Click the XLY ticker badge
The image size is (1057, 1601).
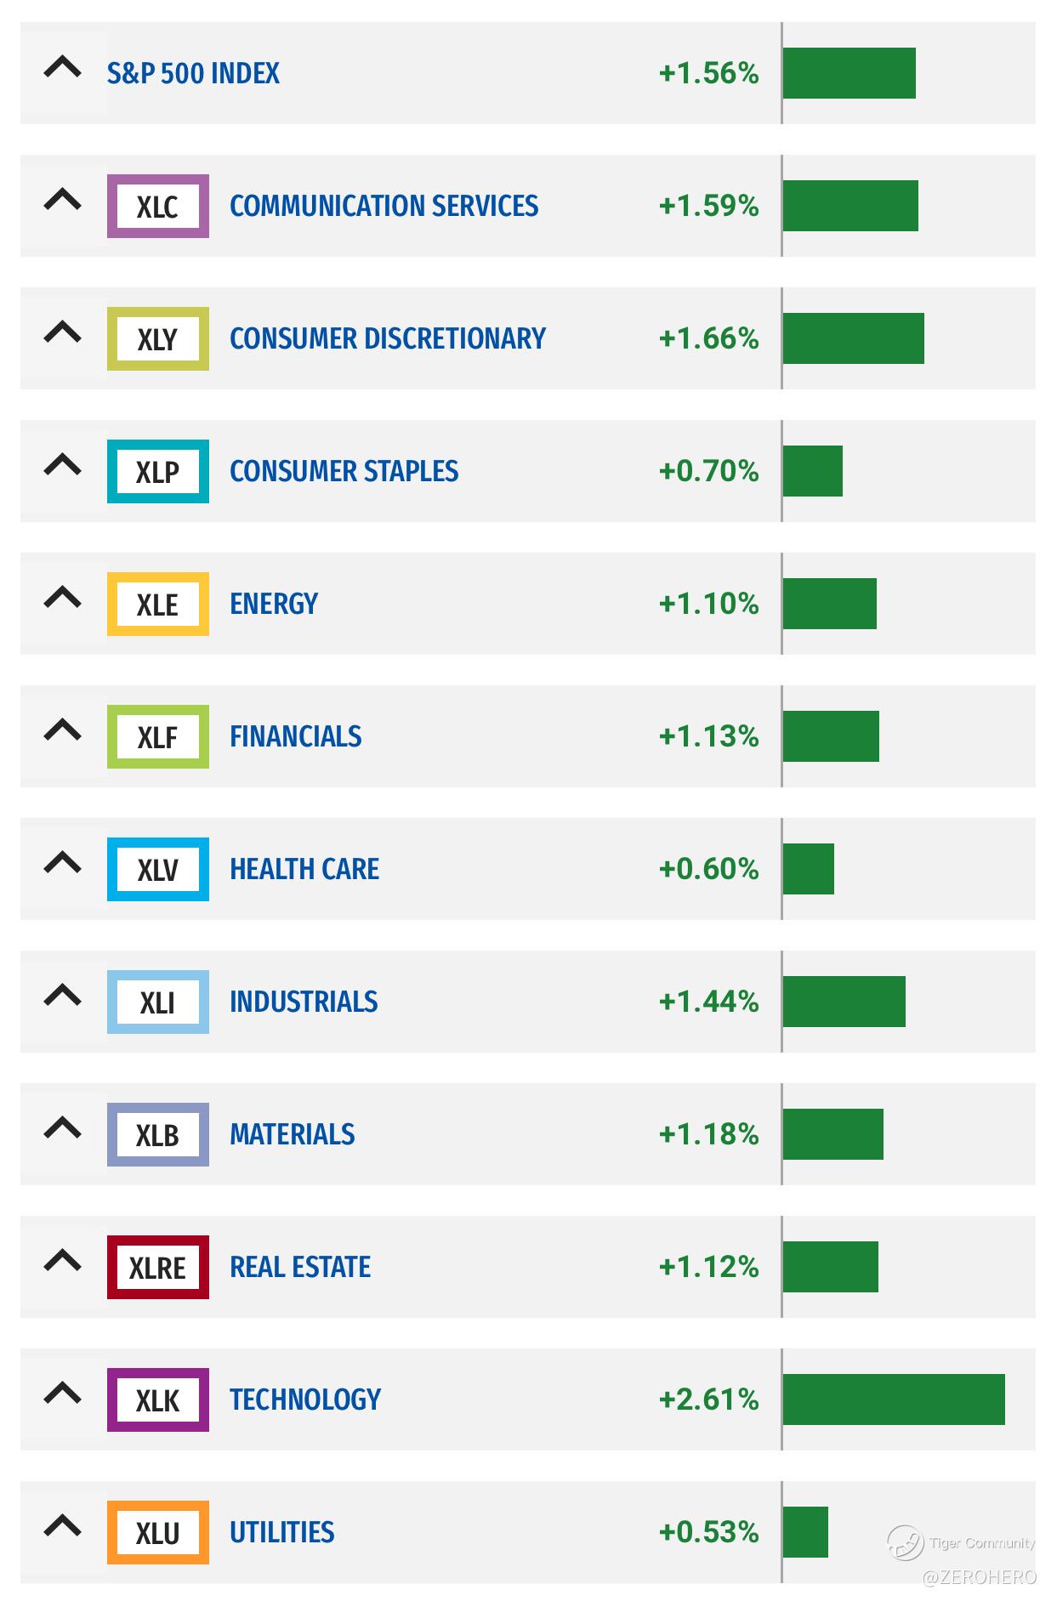click(x=157, y=338)
